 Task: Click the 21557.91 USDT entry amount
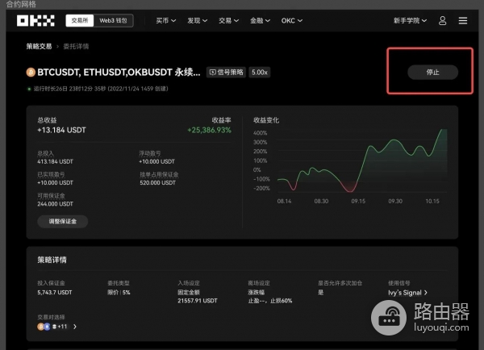(x=198, y=301)
